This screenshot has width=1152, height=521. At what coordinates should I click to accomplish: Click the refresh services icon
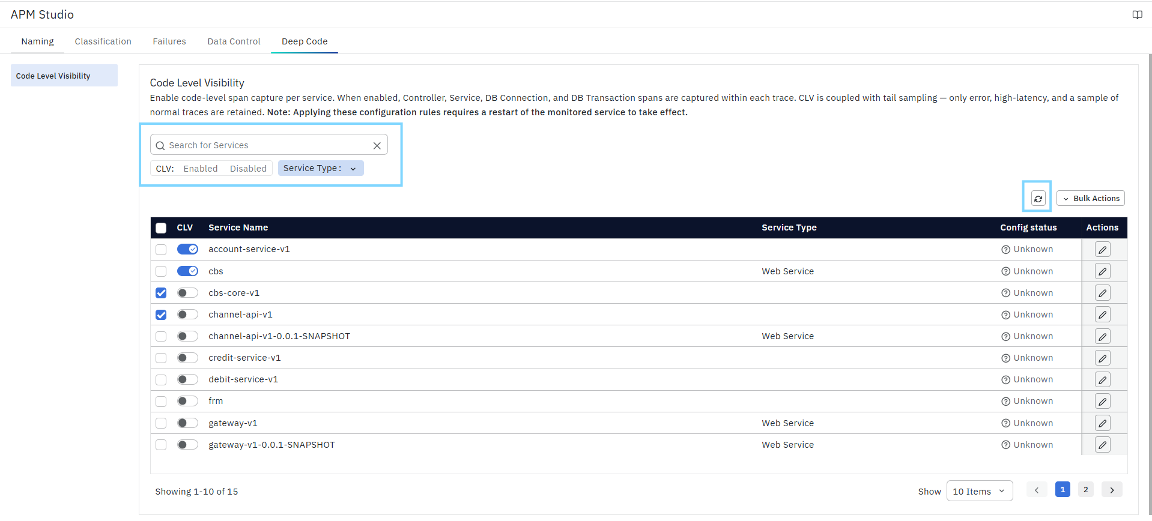point(1038,198)
